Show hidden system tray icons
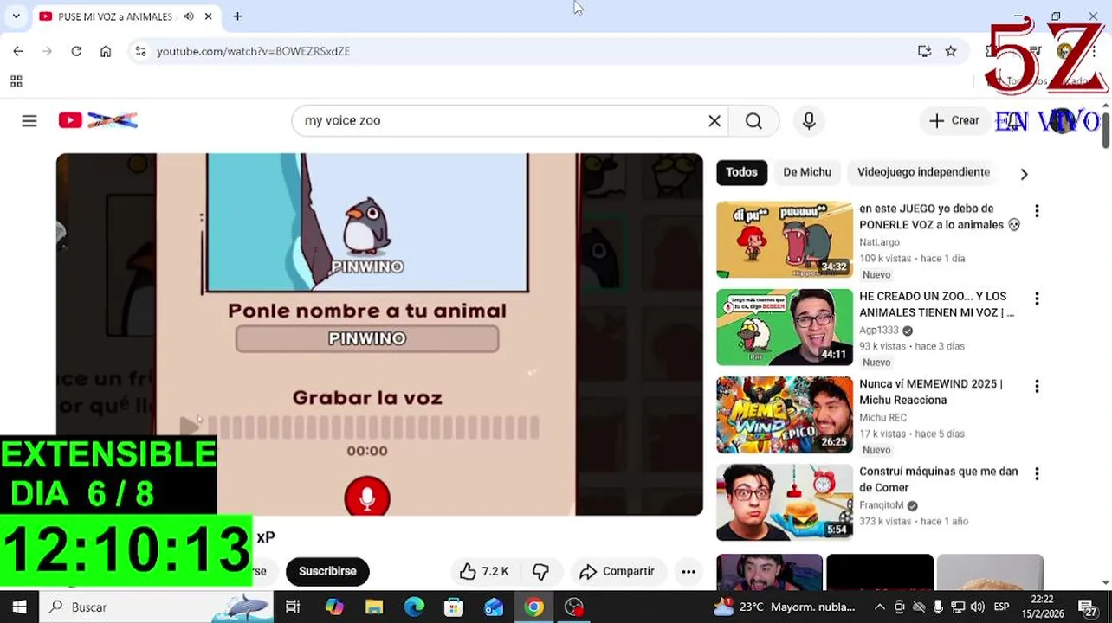The width and height of the screenshot is (1112, 623). (880, 607)
